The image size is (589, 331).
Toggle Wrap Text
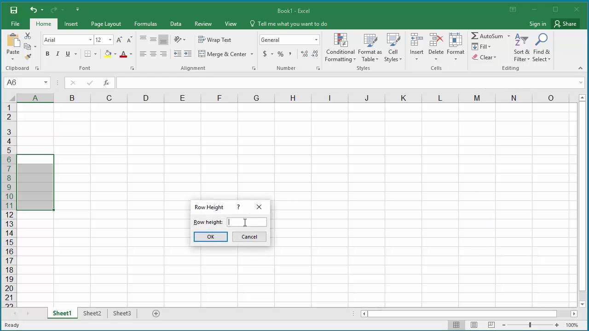click(214, 40)
